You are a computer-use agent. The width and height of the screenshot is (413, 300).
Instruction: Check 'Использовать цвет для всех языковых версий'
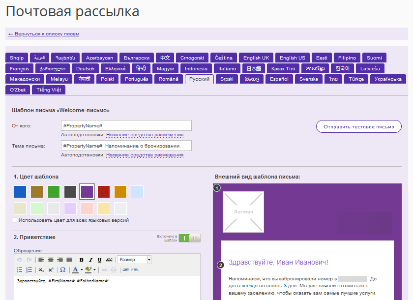[x=14, y=220]
